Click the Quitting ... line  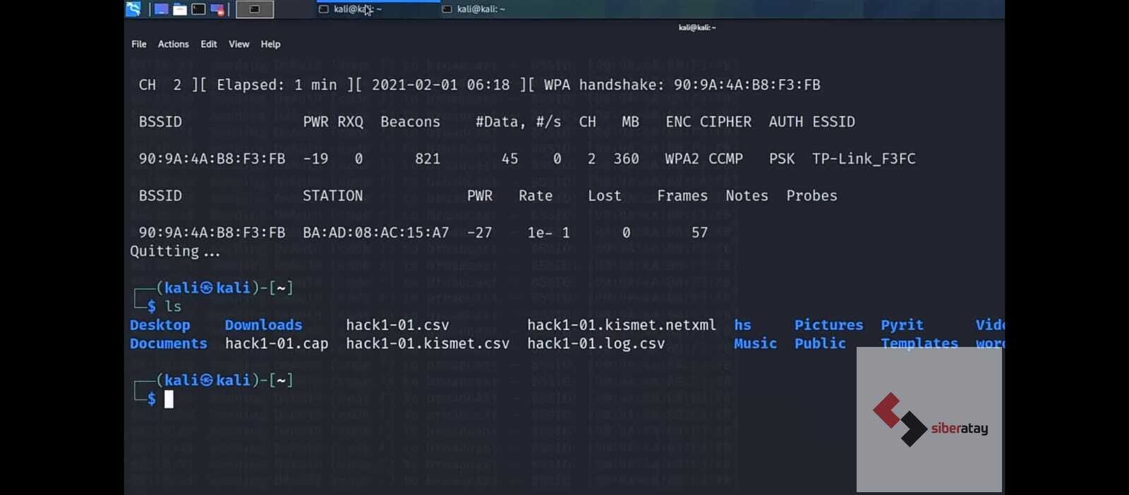pyautogui.click(x=175, y=251)
